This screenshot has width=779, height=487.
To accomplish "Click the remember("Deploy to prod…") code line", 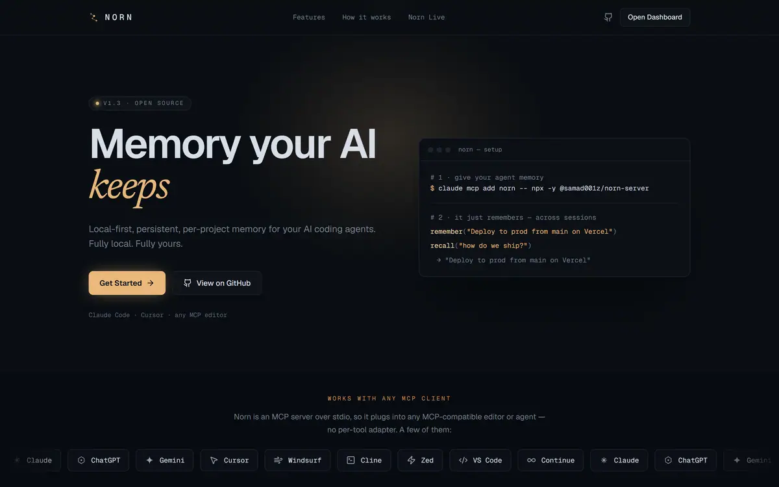I will (523, 231).
